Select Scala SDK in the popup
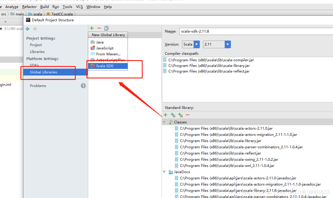 [108, 66]
